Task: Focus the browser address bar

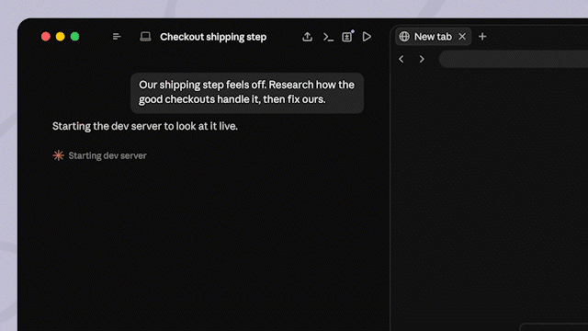Action: pyautogui.click(x=514, y=59)
